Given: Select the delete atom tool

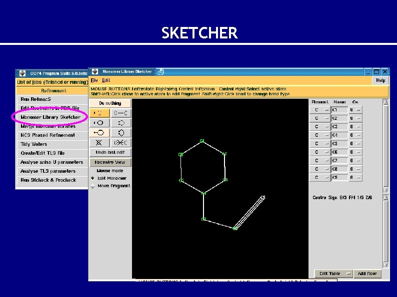Looking at the screenshot, I should (x=99, y=143).
